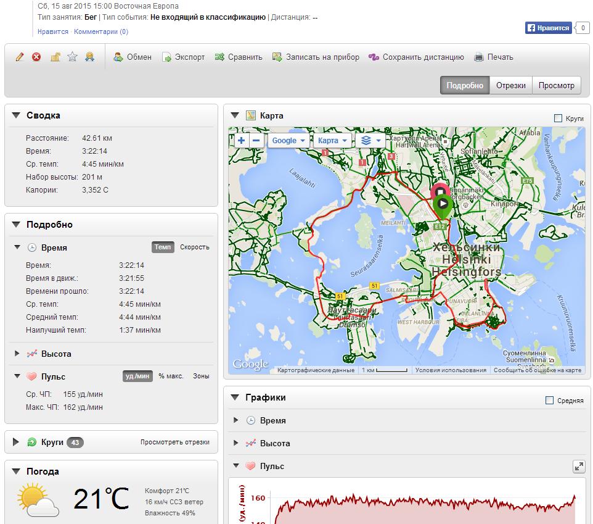
Task: Open the Комментарии (0) link
Action: [x=101, y=31]
